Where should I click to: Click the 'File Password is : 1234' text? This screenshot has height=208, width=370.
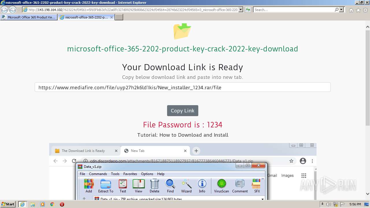pos(183,125)
